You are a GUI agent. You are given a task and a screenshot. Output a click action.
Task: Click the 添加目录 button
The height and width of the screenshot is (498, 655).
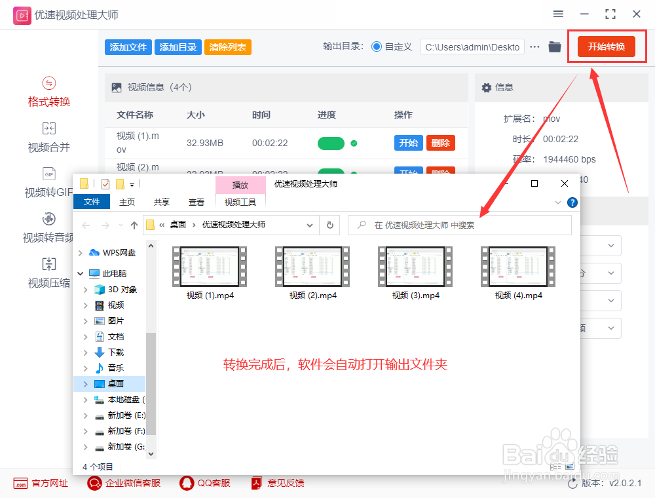(x=178, y=47)
